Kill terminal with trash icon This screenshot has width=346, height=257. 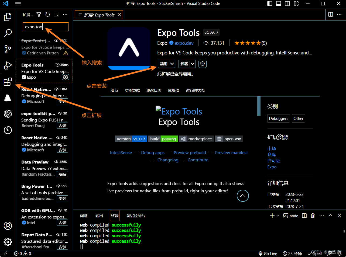tap(313, 216)
